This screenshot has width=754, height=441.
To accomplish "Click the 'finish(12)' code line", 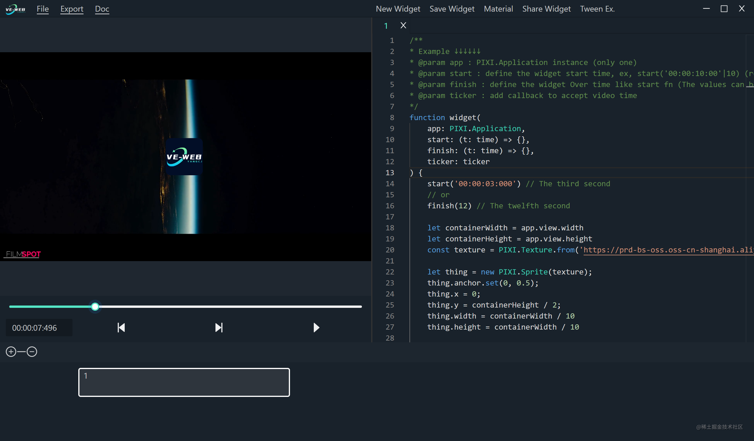I will point(449,206).
